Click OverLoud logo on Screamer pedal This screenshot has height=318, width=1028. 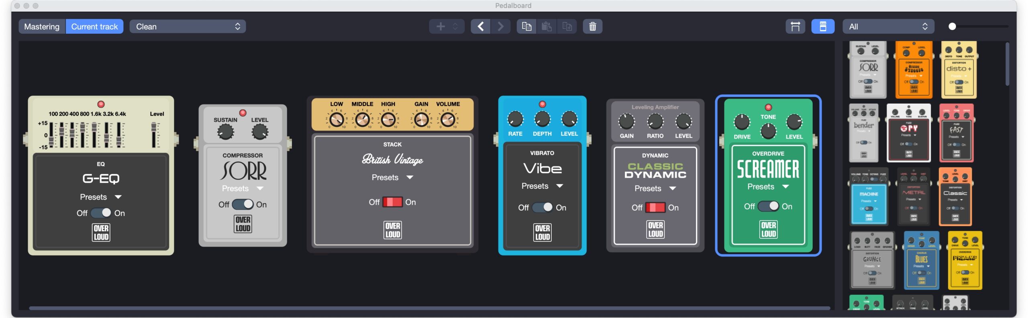pos(768,229)
